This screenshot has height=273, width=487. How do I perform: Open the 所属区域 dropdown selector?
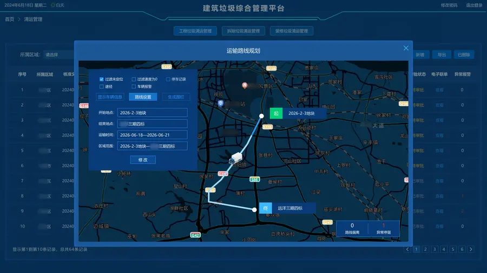click(x=59, y=55)
